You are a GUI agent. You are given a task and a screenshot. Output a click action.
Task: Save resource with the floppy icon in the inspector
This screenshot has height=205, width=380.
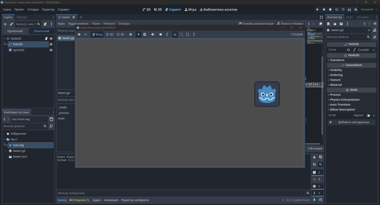tap(341, 24)
